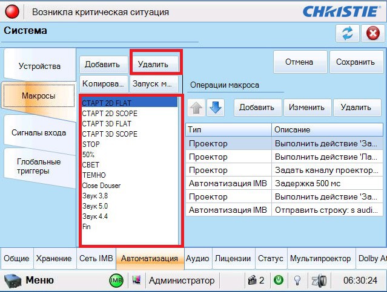Click Добавить in macro operations
387x292 pixels.
[x=257, y=108]
